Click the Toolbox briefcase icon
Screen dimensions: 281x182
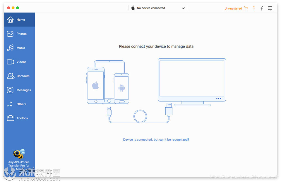tap(11, 118)
